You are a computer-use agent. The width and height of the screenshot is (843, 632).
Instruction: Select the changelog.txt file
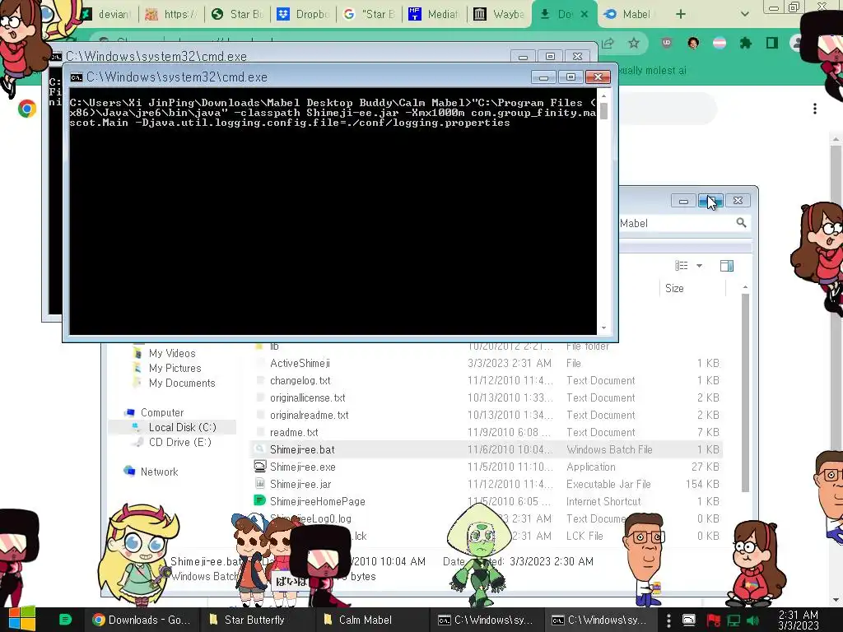(300, 380)
